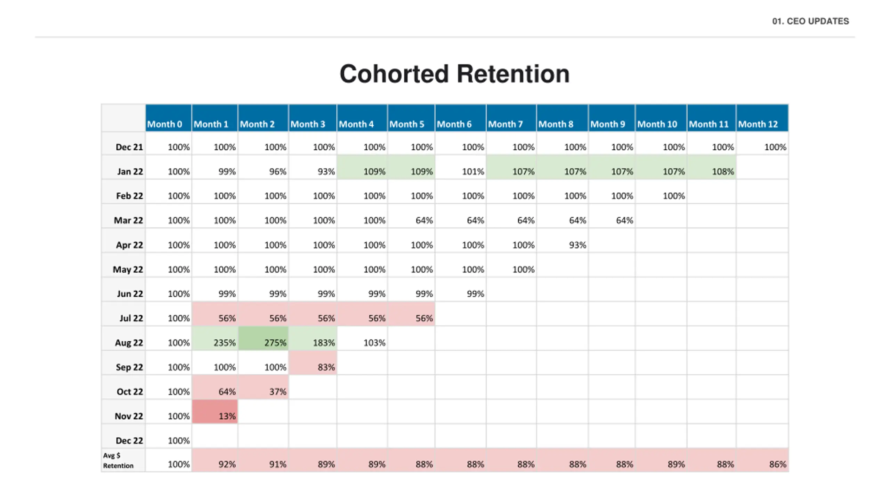The width and height of the screenshot is (890, 500).
Task: Select the Avg $ Retention row label
Action: (x=118, y=460)
